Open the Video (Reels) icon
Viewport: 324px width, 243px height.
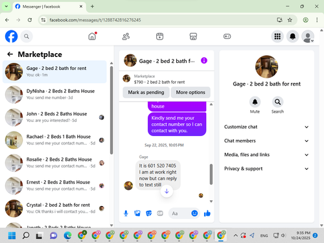[x=159, y=36]
